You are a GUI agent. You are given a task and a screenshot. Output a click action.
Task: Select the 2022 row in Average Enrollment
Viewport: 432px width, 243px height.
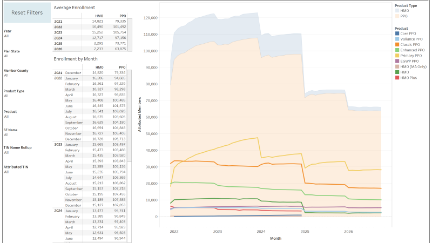click(90, 26)
